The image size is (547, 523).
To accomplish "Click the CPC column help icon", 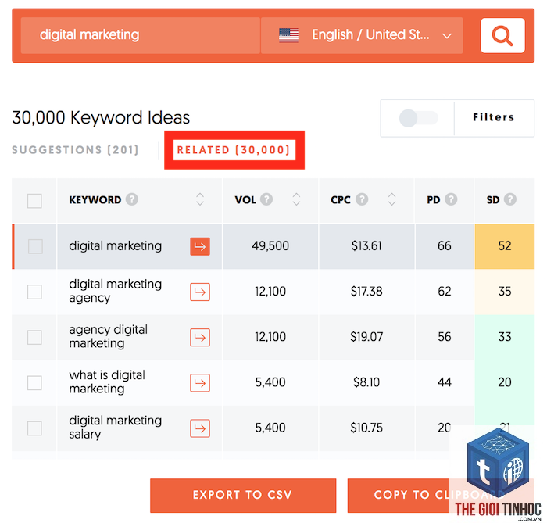I will pyautogui.click(x=362, y=199).
